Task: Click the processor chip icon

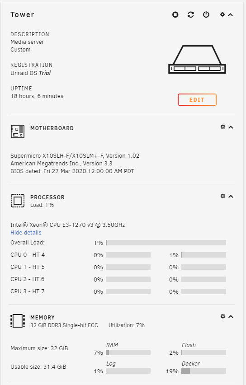Action: (x=18, y=201)
